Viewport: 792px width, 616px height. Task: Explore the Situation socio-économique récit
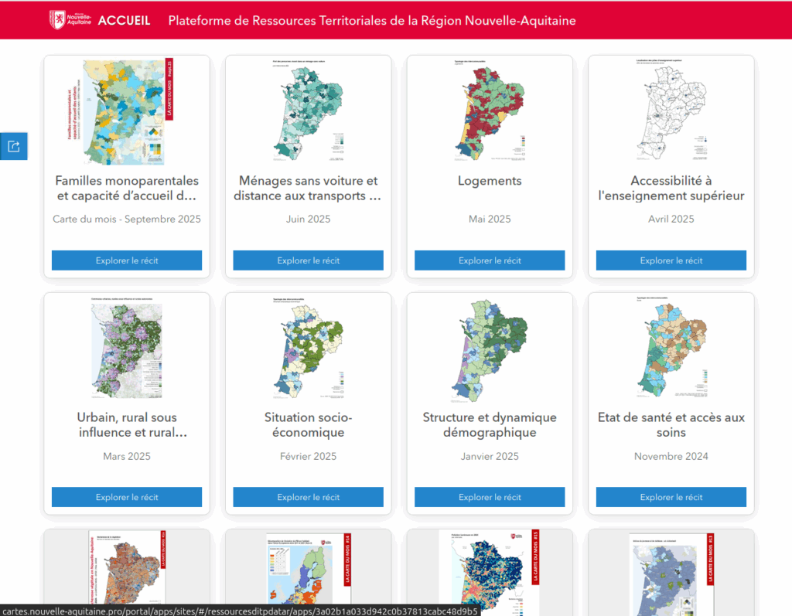tap(308, 497)
